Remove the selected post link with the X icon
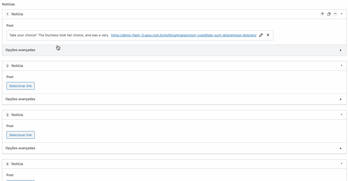The image size is (348, 181). [268, 35]
